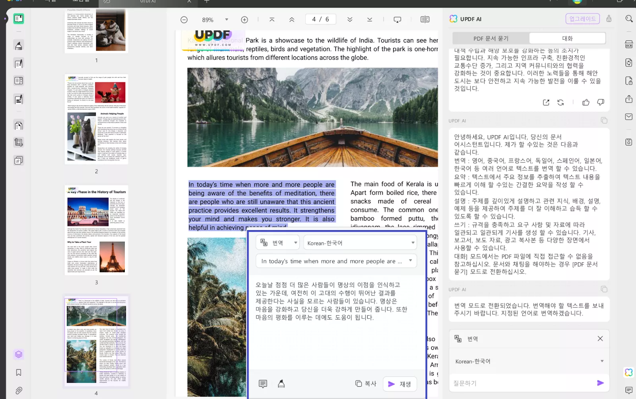Select the Crop Pages tool in sidebar

(x=19, y=142)
